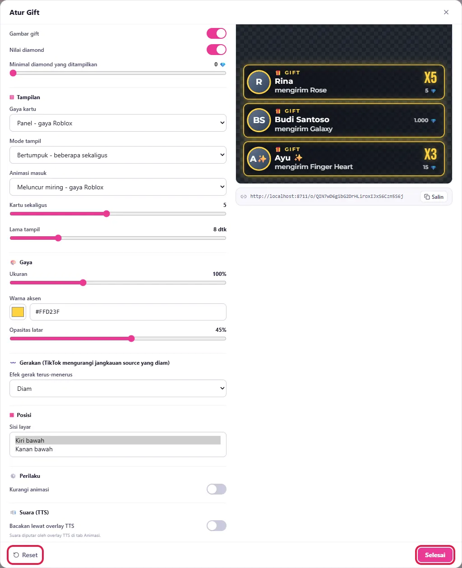Viewport: 462px width, 568px height.
Task: Expand the Mode tampil dropdown
Action: tap(118, 155)
